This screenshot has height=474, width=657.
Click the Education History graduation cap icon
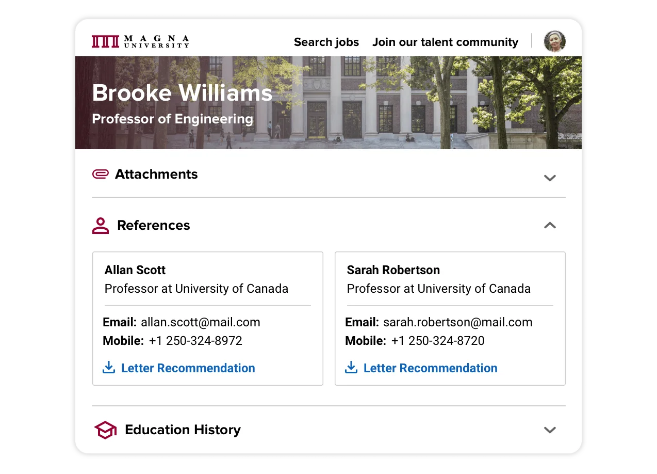105,430
